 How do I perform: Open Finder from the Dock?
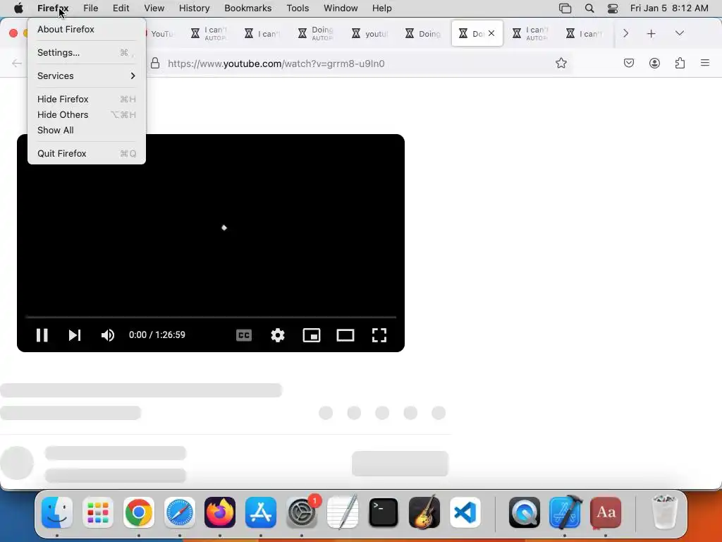pos(57,512)
